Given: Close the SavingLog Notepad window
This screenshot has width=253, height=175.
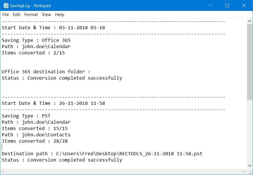Looking at the screenshot, I should point(244,5).
